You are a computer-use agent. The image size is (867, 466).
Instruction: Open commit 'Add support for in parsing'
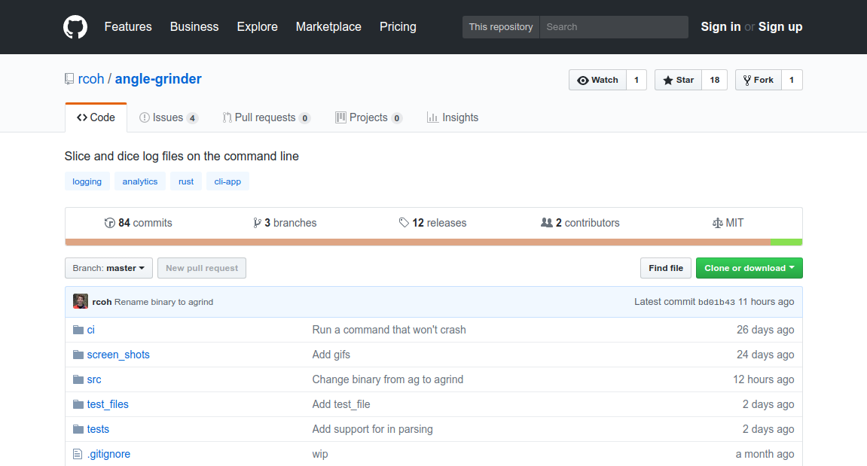click(x=373, y=430)
